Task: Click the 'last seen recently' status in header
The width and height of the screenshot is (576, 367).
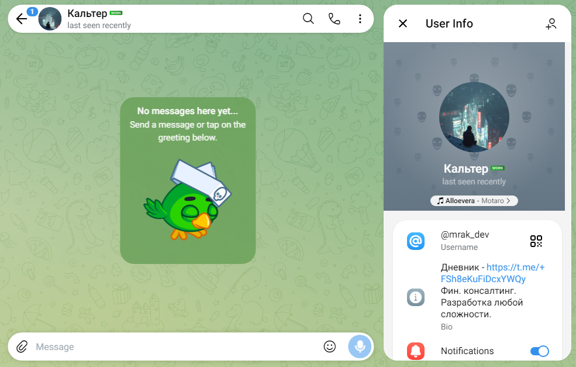Action: click(x=99, y=25)
